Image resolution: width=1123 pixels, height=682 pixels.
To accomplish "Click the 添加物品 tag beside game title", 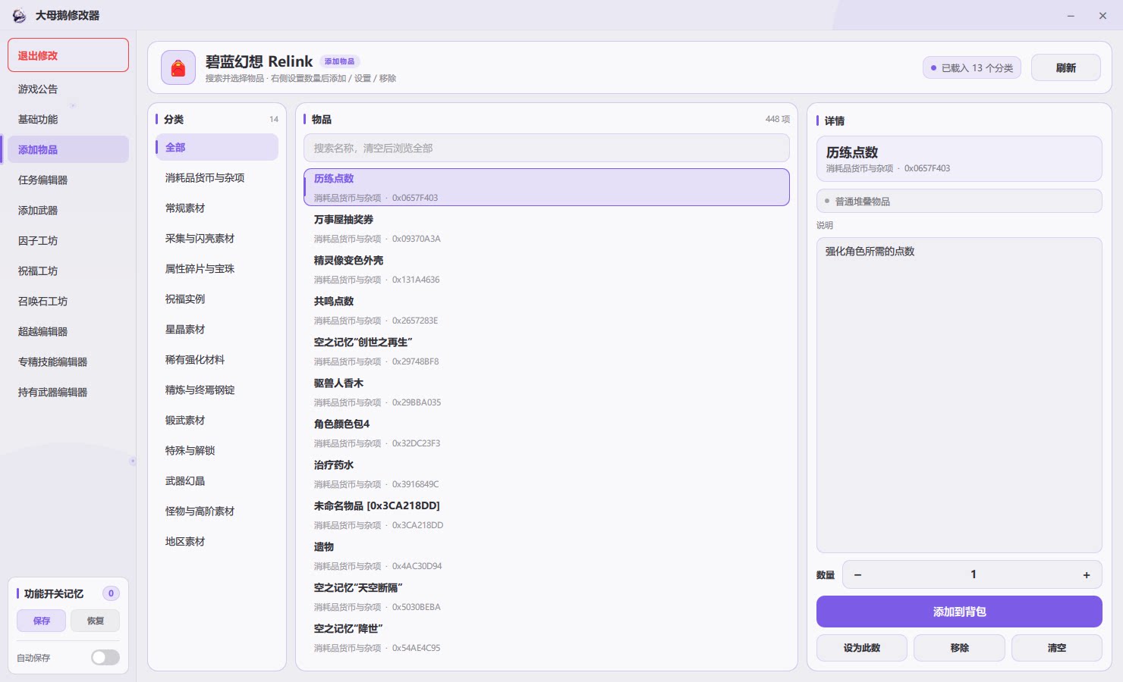I will (339, 61).
